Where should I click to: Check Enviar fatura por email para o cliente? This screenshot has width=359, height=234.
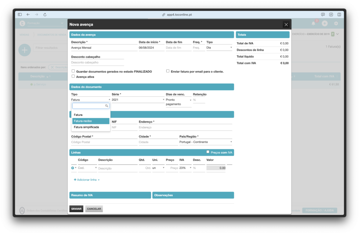pyautogui.click(x=168, y=71)
